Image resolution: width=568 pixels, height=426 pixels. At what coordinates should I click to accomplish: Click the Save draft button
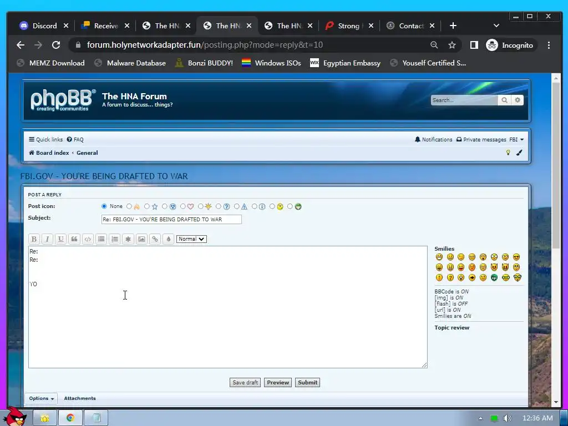245,383
